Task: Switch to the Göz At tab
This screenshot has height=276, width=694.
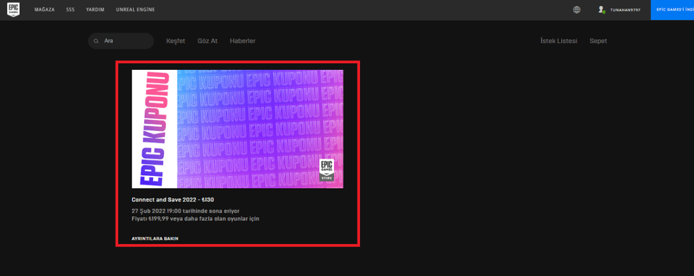Action: (x=207, y=41)
